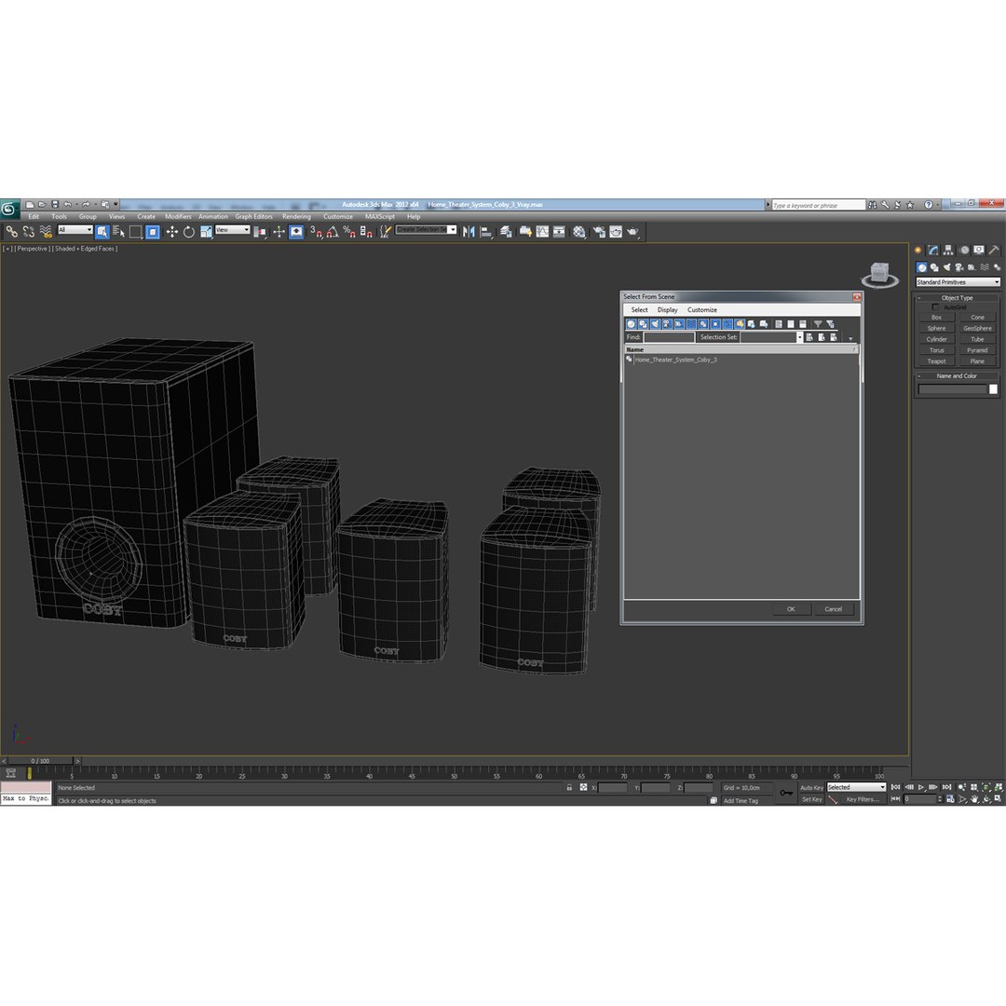
Task: Click the Render Production teapot icon
Action: coord(632,232)
